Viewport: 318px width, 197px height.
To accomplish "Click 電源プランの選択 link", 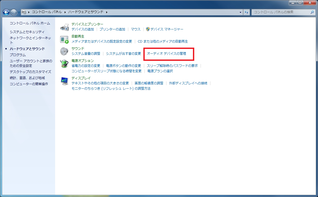I will pyautogui.click(x=160, y=71).
